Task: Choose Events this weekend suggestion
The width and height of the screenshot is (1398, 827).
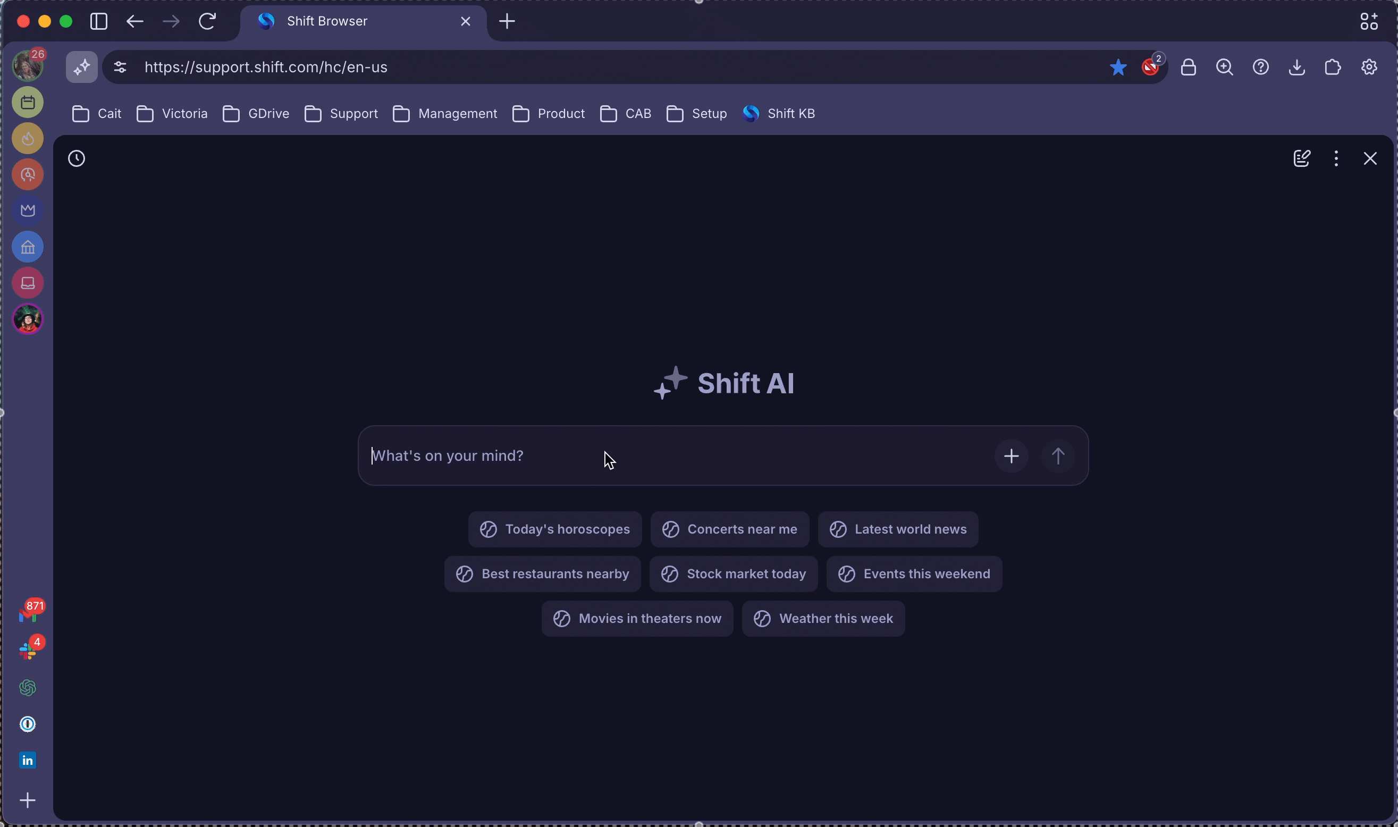Action: pyautogui.click(x=914, y=574)
